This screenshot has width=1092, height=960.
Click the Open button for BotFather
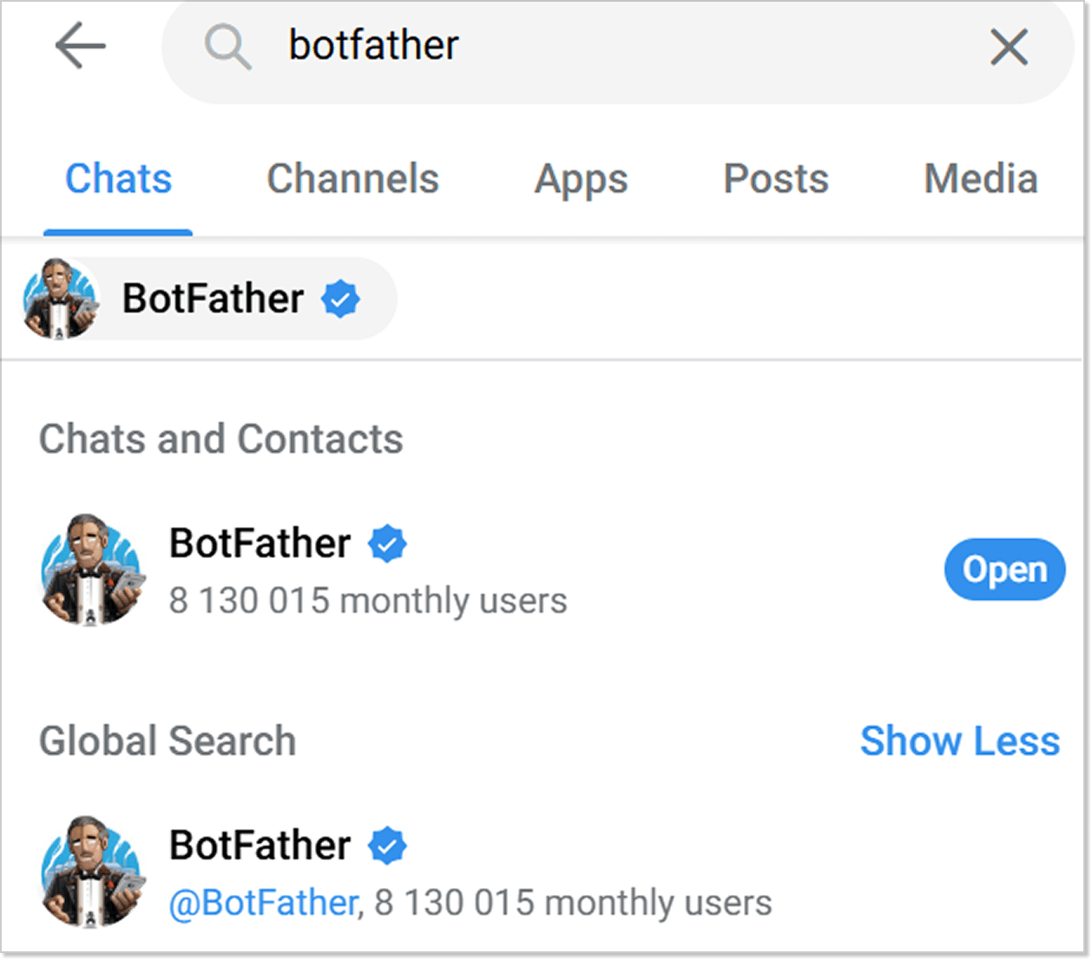tap(1004, 569)
